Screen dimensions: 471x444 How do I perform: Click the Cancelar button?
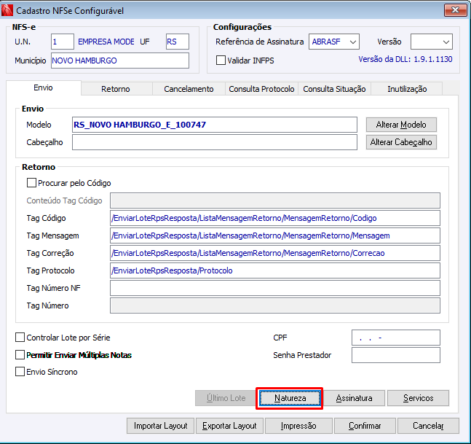coord(428,426)
